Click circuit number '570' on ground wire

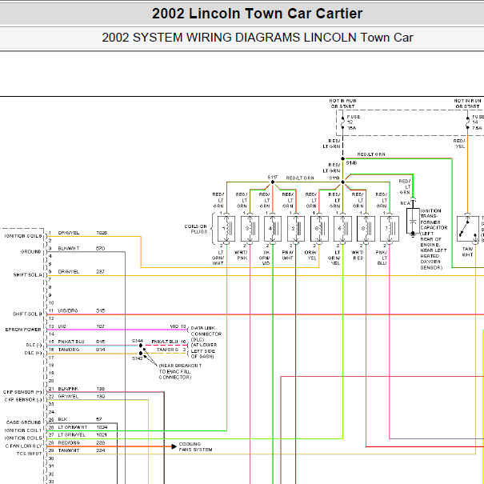point(100,248)
